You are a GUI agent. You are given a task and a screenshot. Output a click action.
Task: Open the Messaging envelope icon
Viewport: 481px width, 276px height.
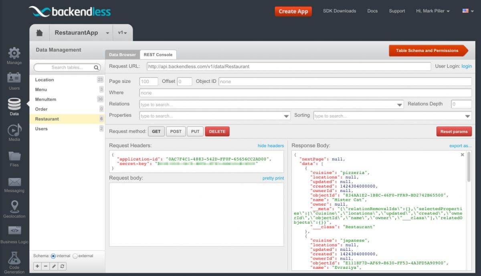point(14,182)
